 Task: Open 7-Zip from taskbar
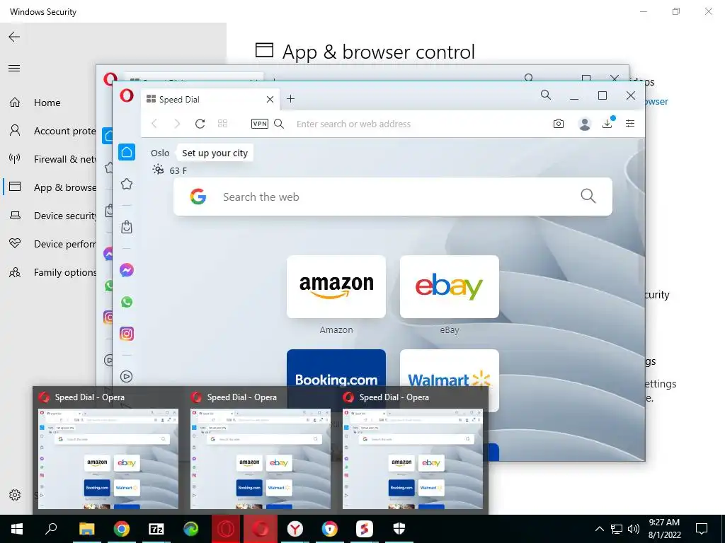click(x=156, y=529)
